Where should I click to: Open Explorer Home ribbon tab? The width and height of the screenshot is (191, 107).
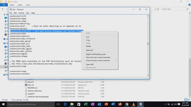pyautogui.click(x=12, y=5)
